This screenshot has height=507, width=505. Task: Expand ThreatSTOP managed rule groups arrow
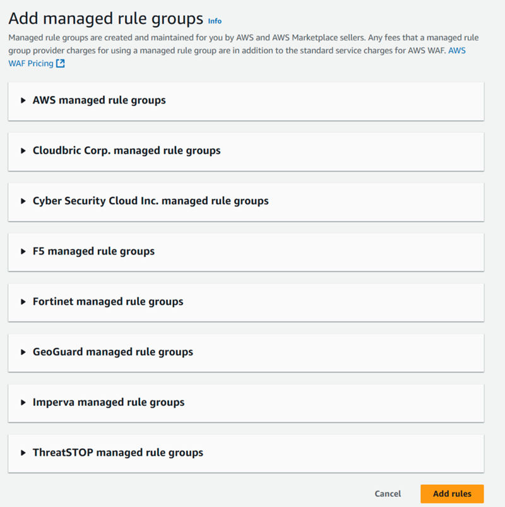tap(23, 453)
